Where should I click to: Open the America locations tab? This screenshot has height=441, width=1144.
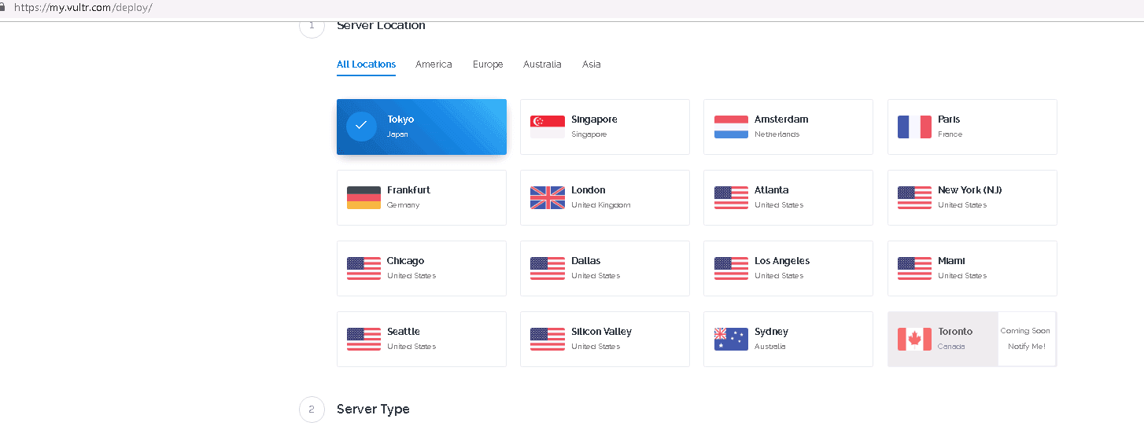[434, 64]
